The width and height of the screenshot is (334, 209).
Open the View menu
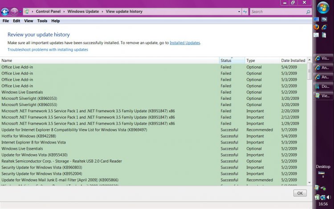[x=29, y=21]
